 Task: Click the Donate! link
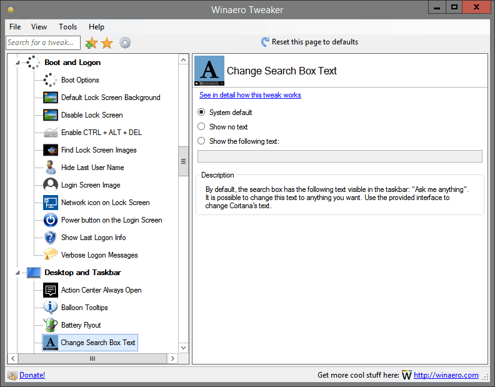[x=32, y=375]
